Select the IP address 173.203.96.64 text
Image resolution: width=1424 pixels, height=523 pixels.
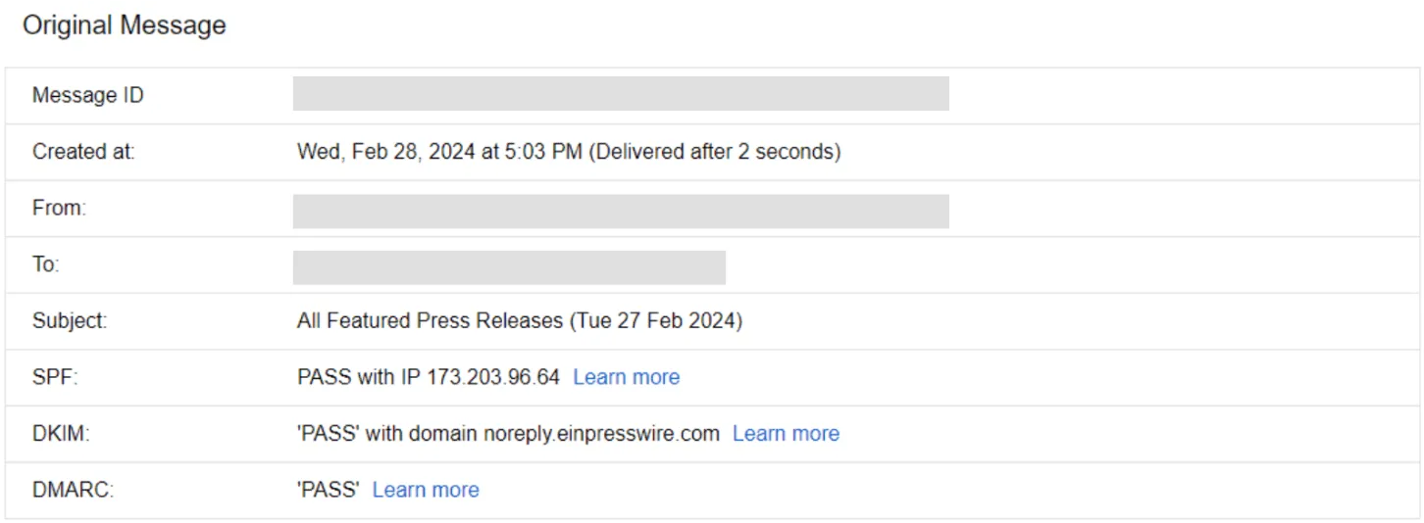(492, 377)
